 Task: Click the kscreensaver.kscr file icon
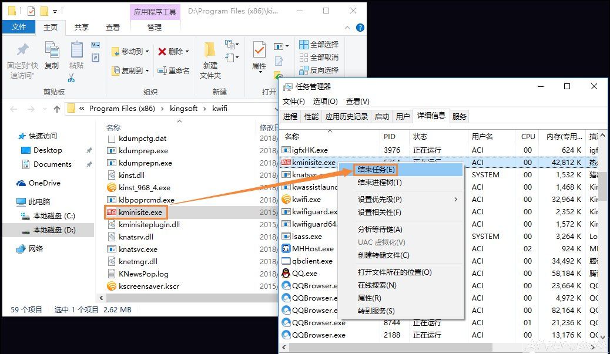pyautogui.click(x=112, y=286)
